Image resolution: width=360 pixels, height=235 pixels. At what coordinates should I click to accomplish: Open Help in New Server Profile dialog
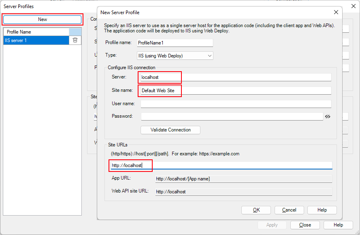(322, 210)
